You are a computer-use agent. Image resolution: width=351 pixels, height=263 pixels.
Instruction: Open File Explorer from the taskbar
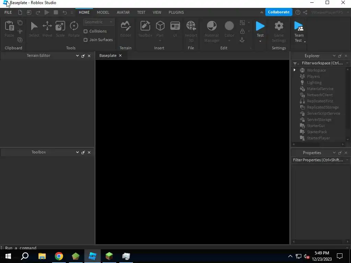pos(42,256)
